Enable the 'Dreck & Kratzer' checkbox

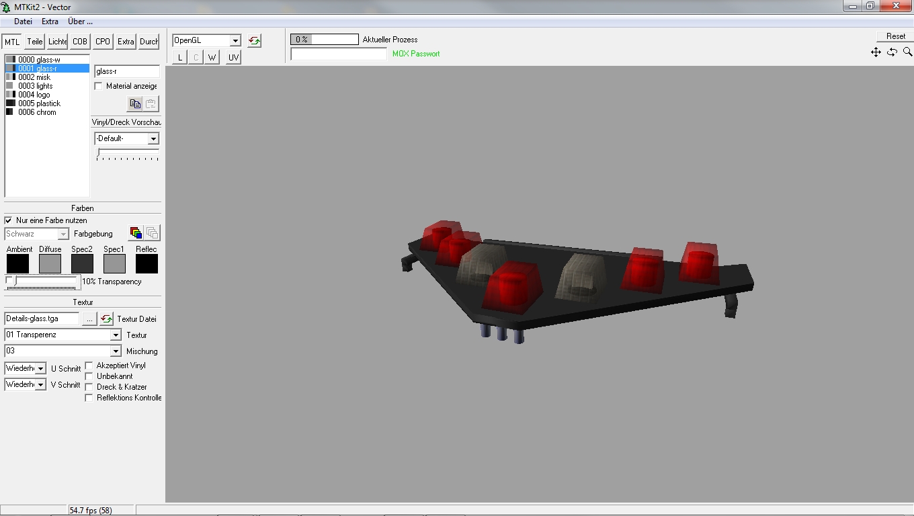pyautogui.click(x=89, y=387)
